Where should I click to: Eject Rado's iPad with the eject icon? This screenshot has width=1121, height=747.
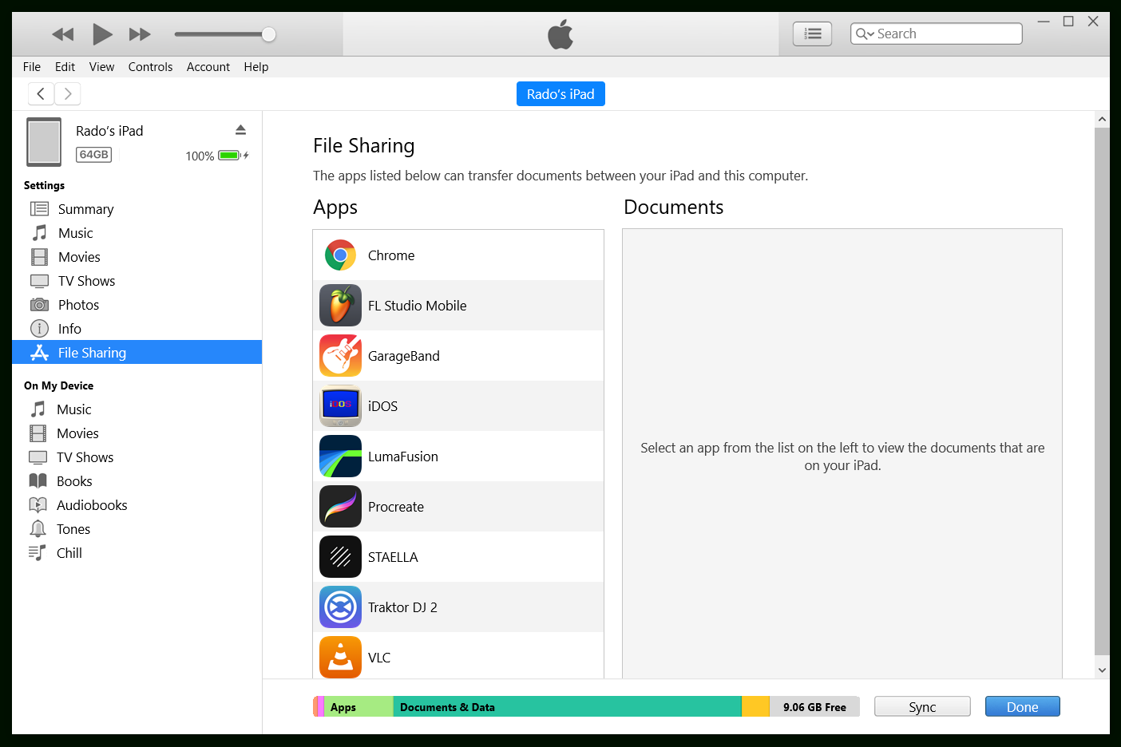[240, 130]
